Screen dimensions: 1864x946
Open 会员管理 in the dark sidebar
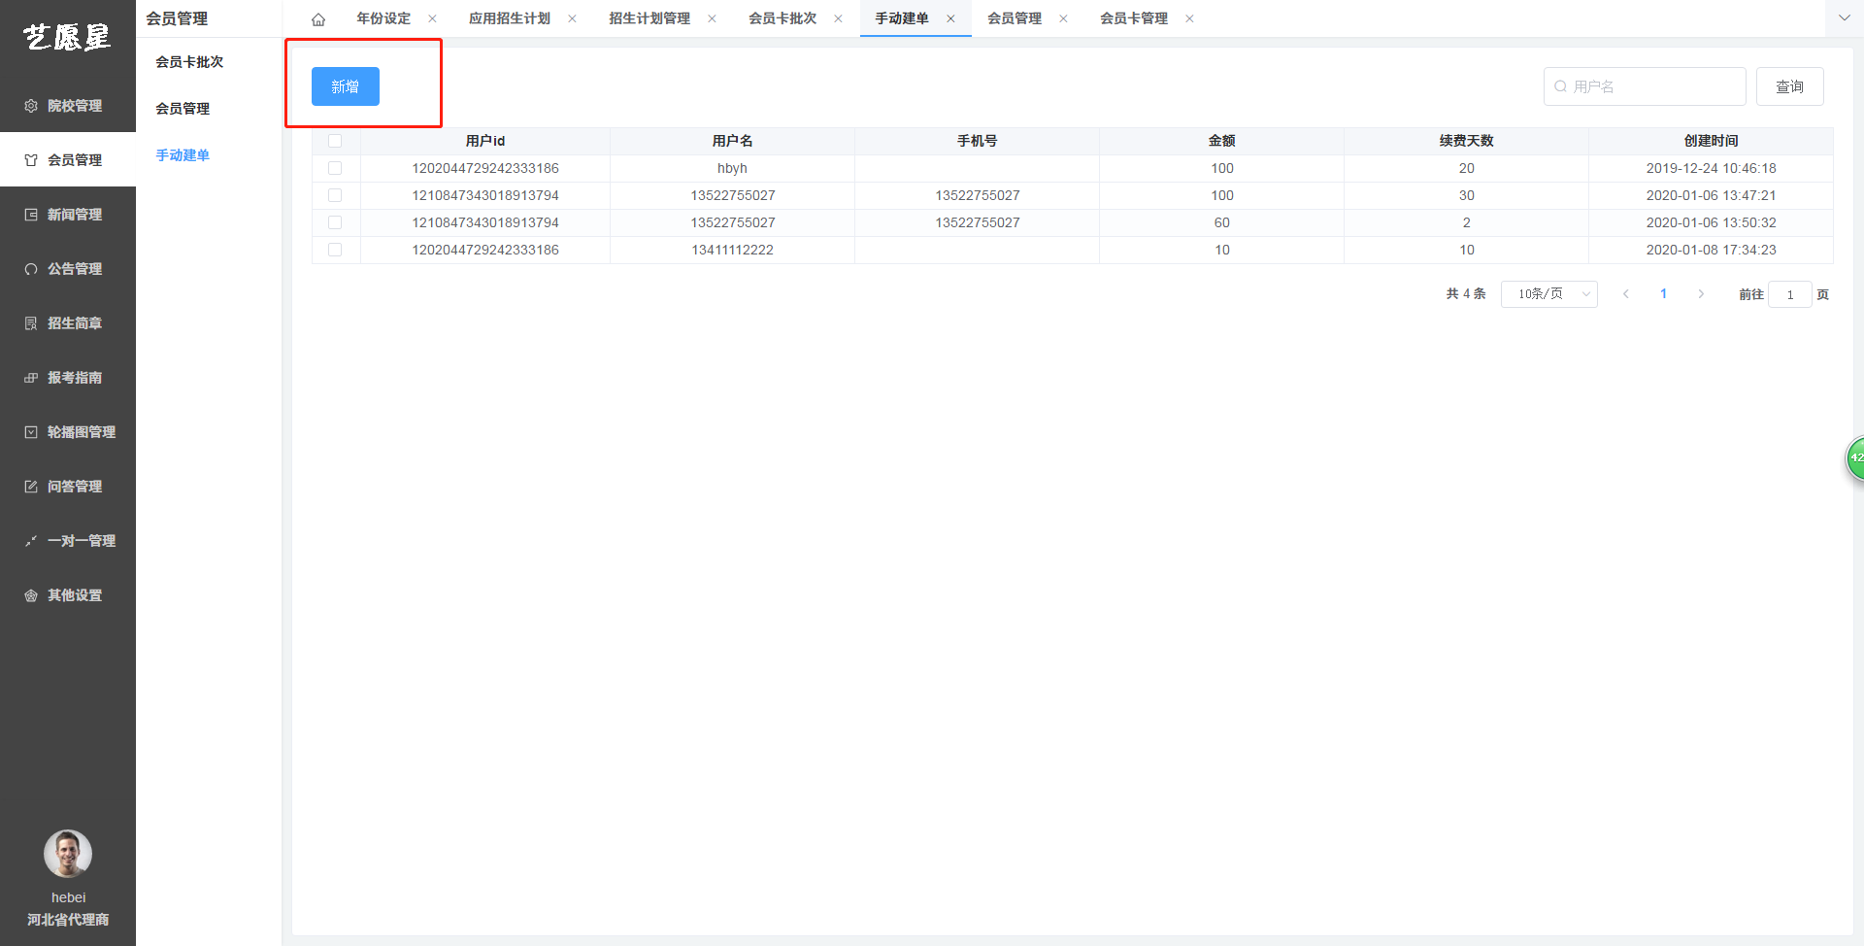(x=68, y=159)
